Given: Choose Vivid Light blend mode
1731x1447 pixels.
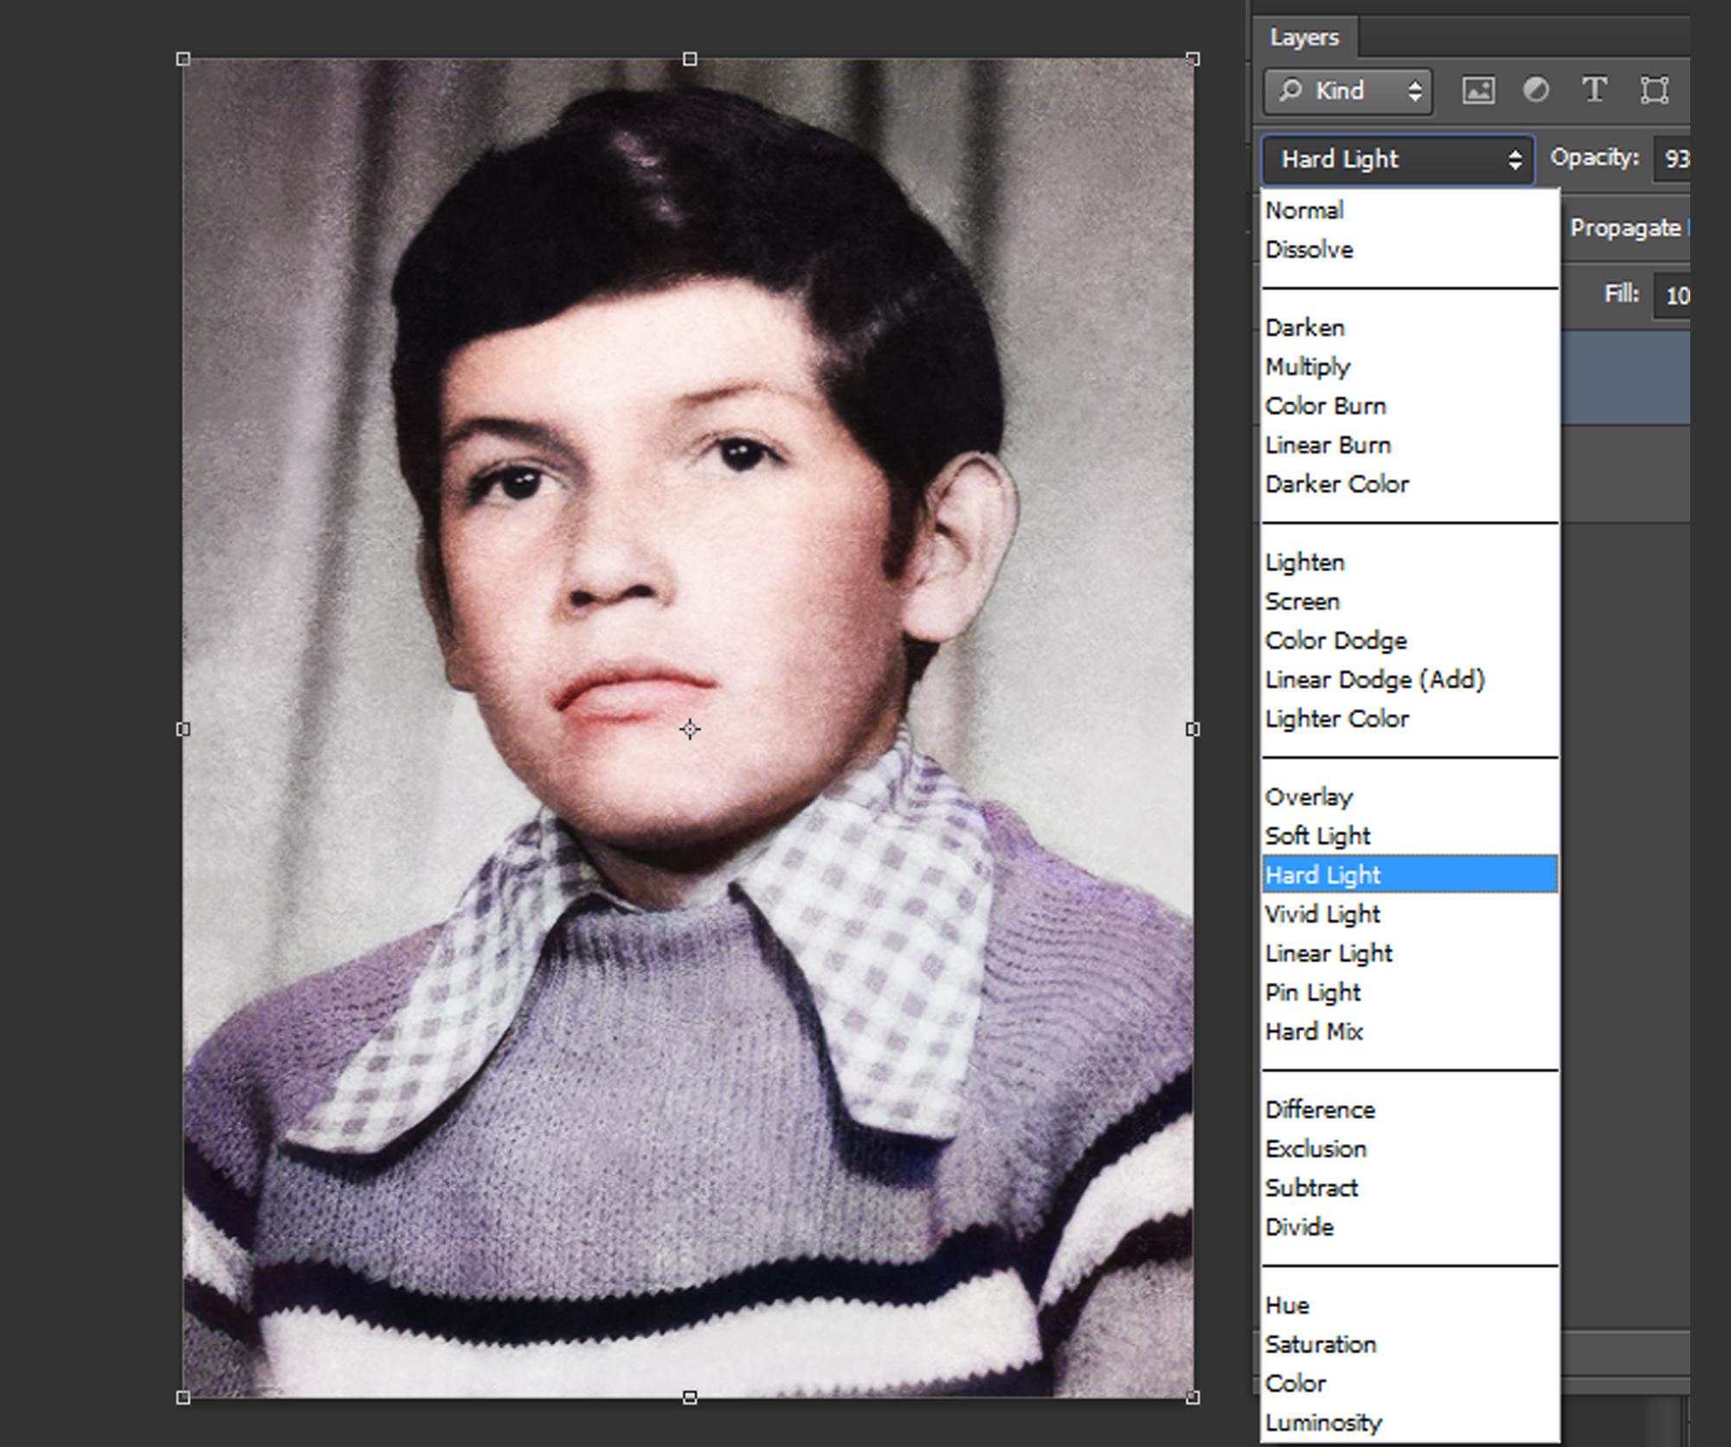Looking at the screenshot, I should click(x=1410, y=914).
